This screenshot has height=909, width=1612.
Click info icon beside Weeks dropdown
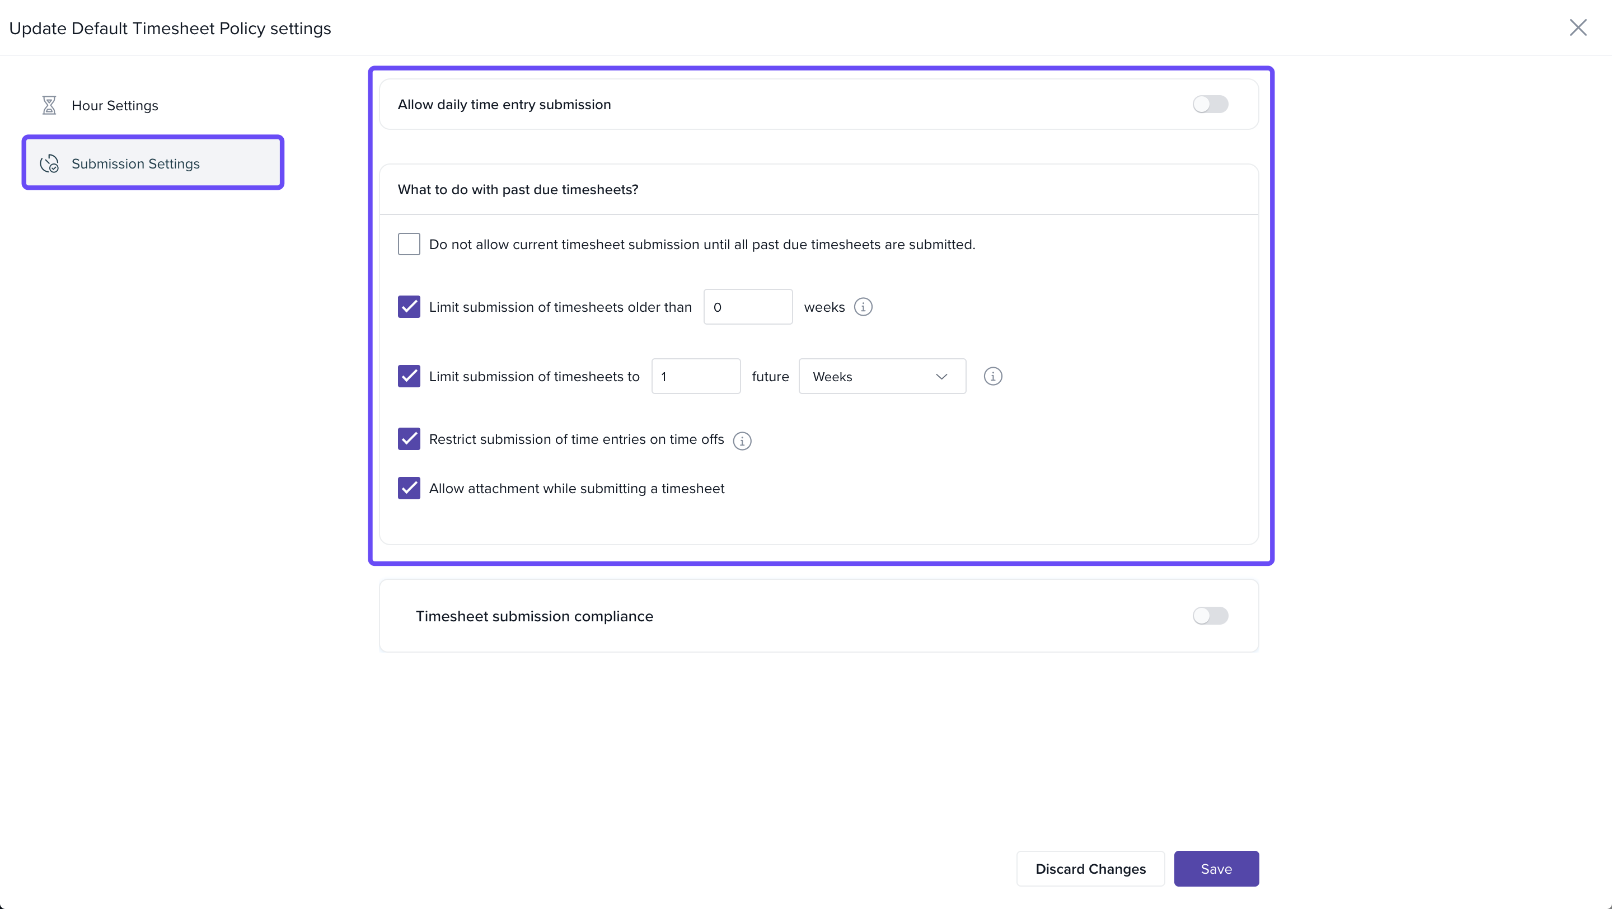[992, 377]
